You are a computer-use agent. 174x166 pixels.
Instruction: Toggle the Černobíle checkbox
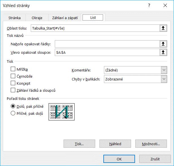click(13, 76)
